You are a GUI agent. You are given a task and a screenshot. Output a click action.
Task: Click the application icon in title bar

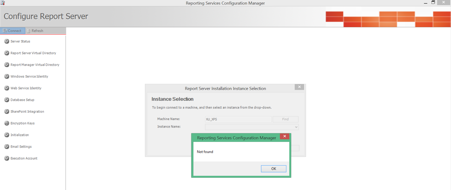3,3
